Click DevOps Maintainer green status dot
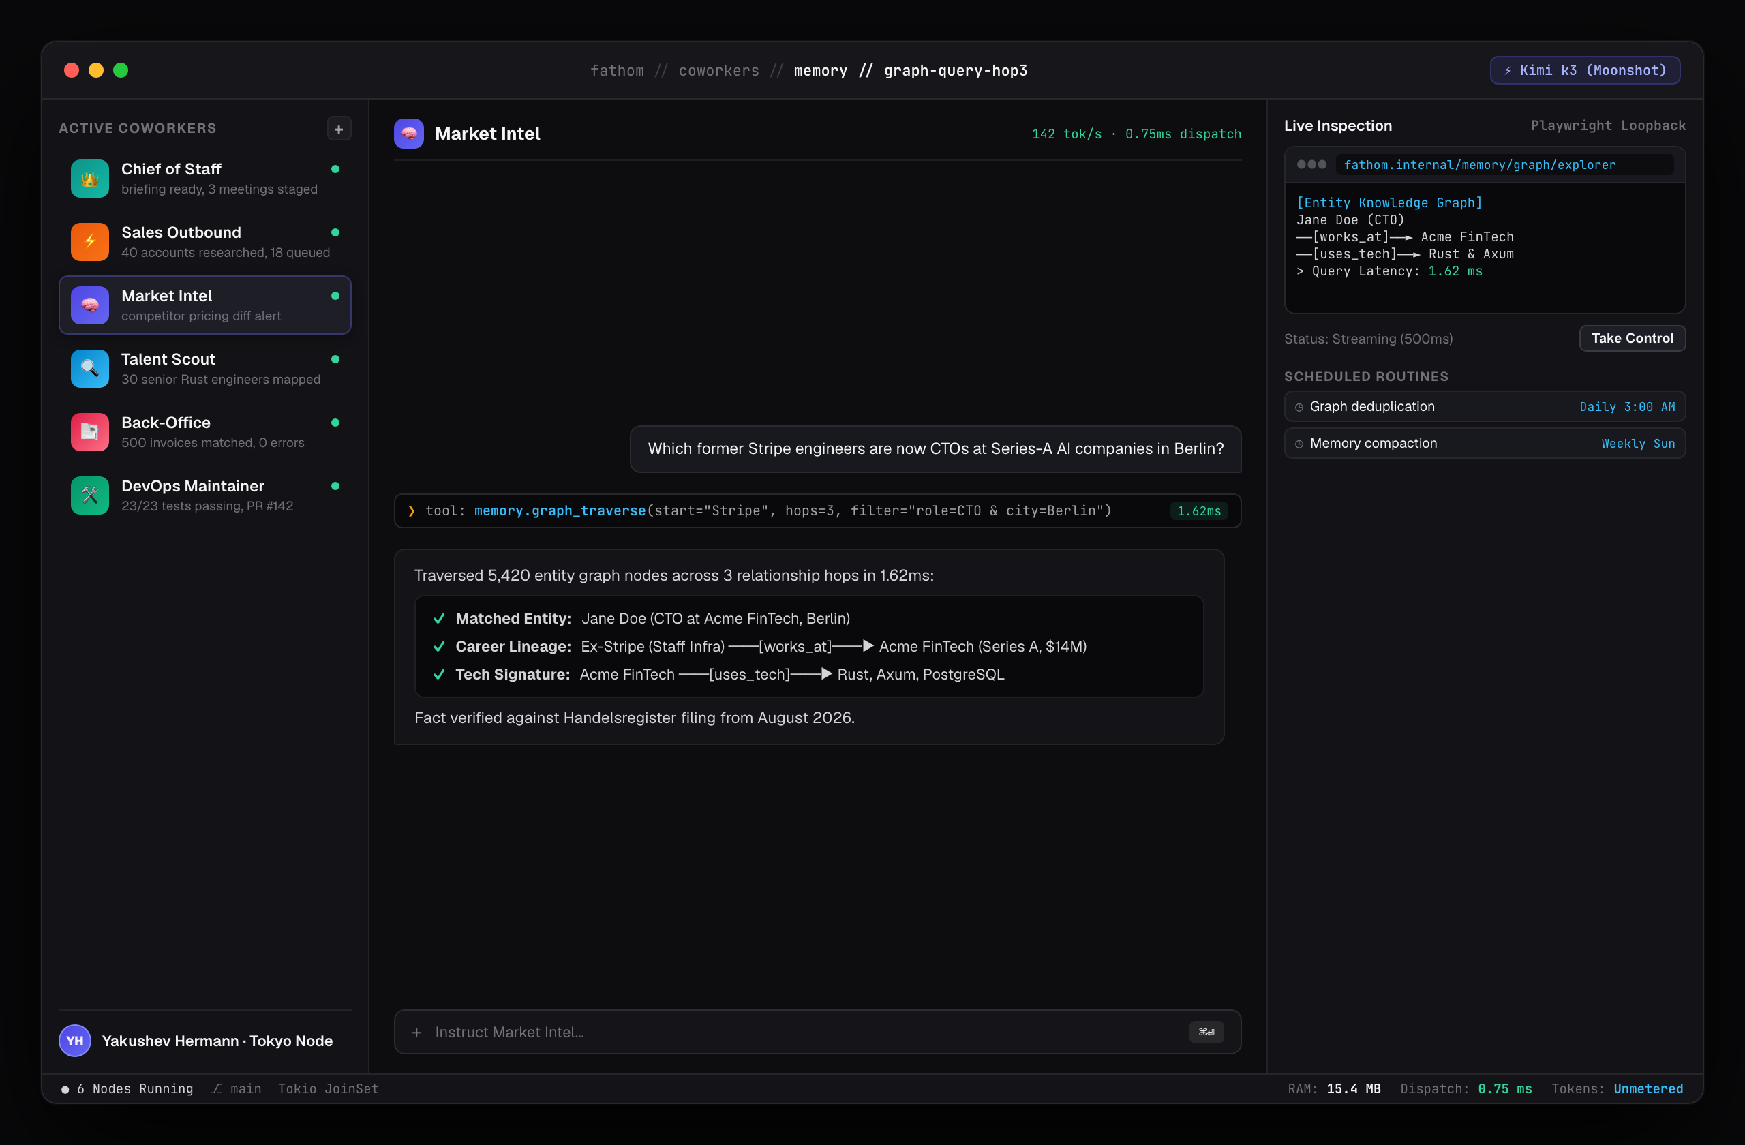Screen dimensions: 1745x1145 click(335, 486)
